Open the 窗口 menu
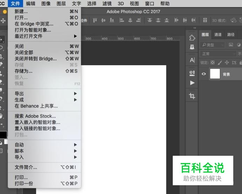Screen dimensions: 242x194 (x=150, y=4)
